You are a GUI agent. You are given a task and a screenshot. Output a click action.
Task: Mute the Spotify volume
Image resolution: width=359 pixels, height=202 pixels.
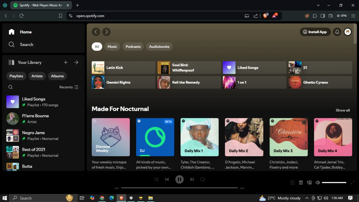pos(318,183)
